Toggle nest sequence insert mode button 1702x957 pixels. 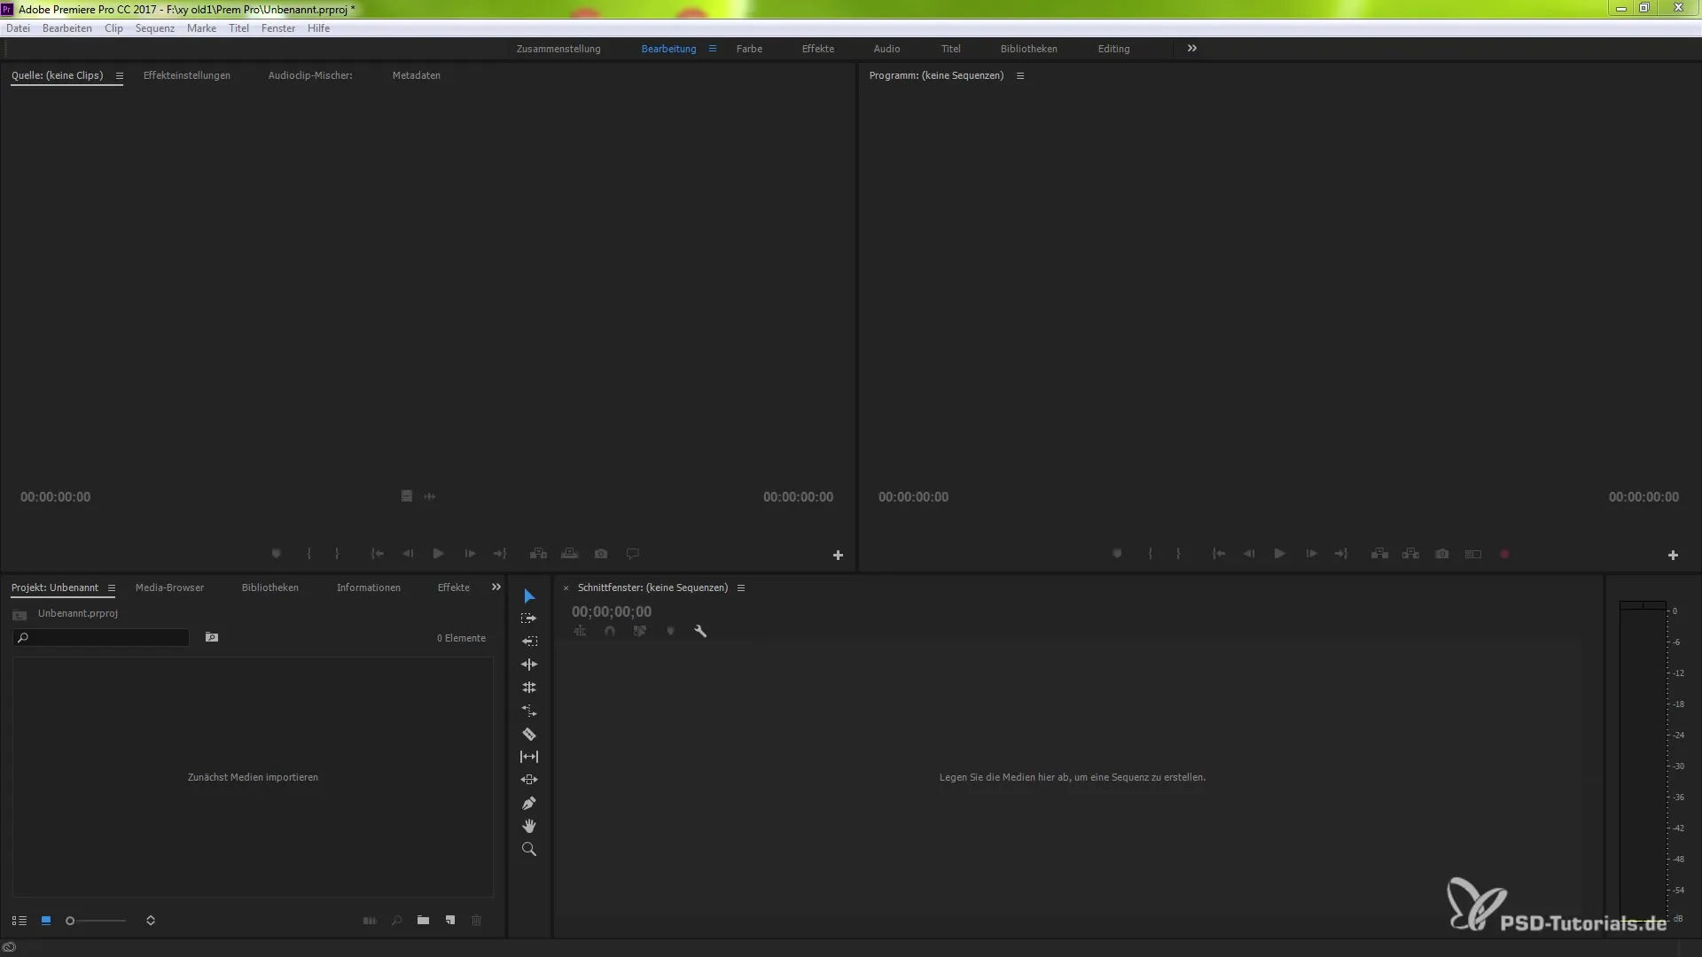tap(580, 631)
